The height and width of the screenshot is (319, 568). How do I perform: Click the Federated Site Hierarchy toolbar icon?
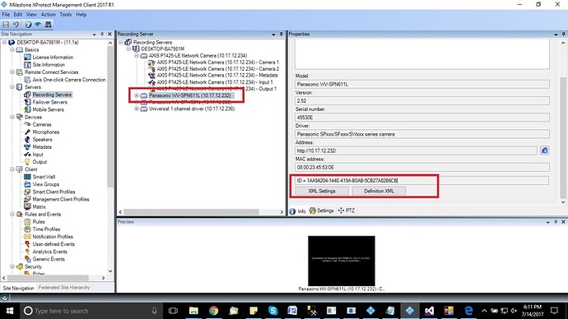(48, 25)
